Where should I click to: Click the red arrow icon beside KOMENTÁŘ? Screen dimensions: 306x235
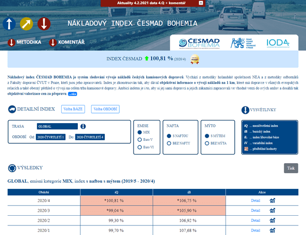pyautogui.click(x=53, y=43)
